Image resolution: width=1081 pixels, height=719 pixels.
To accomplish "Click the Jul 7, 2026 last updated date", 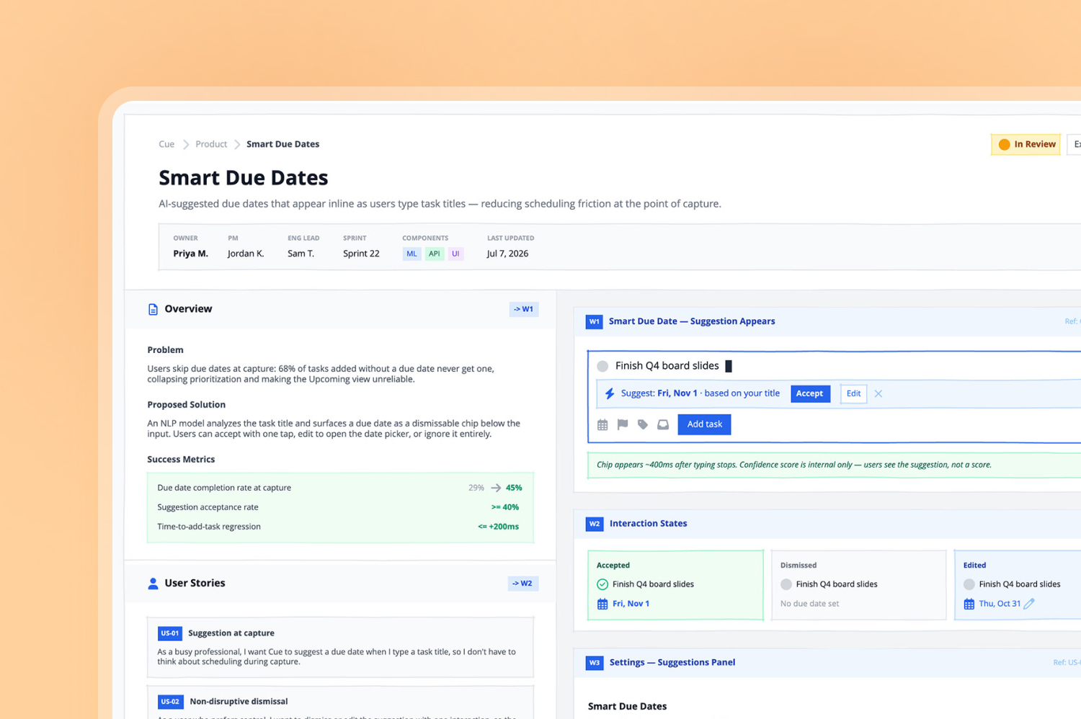I will click(x=507, y=254).
